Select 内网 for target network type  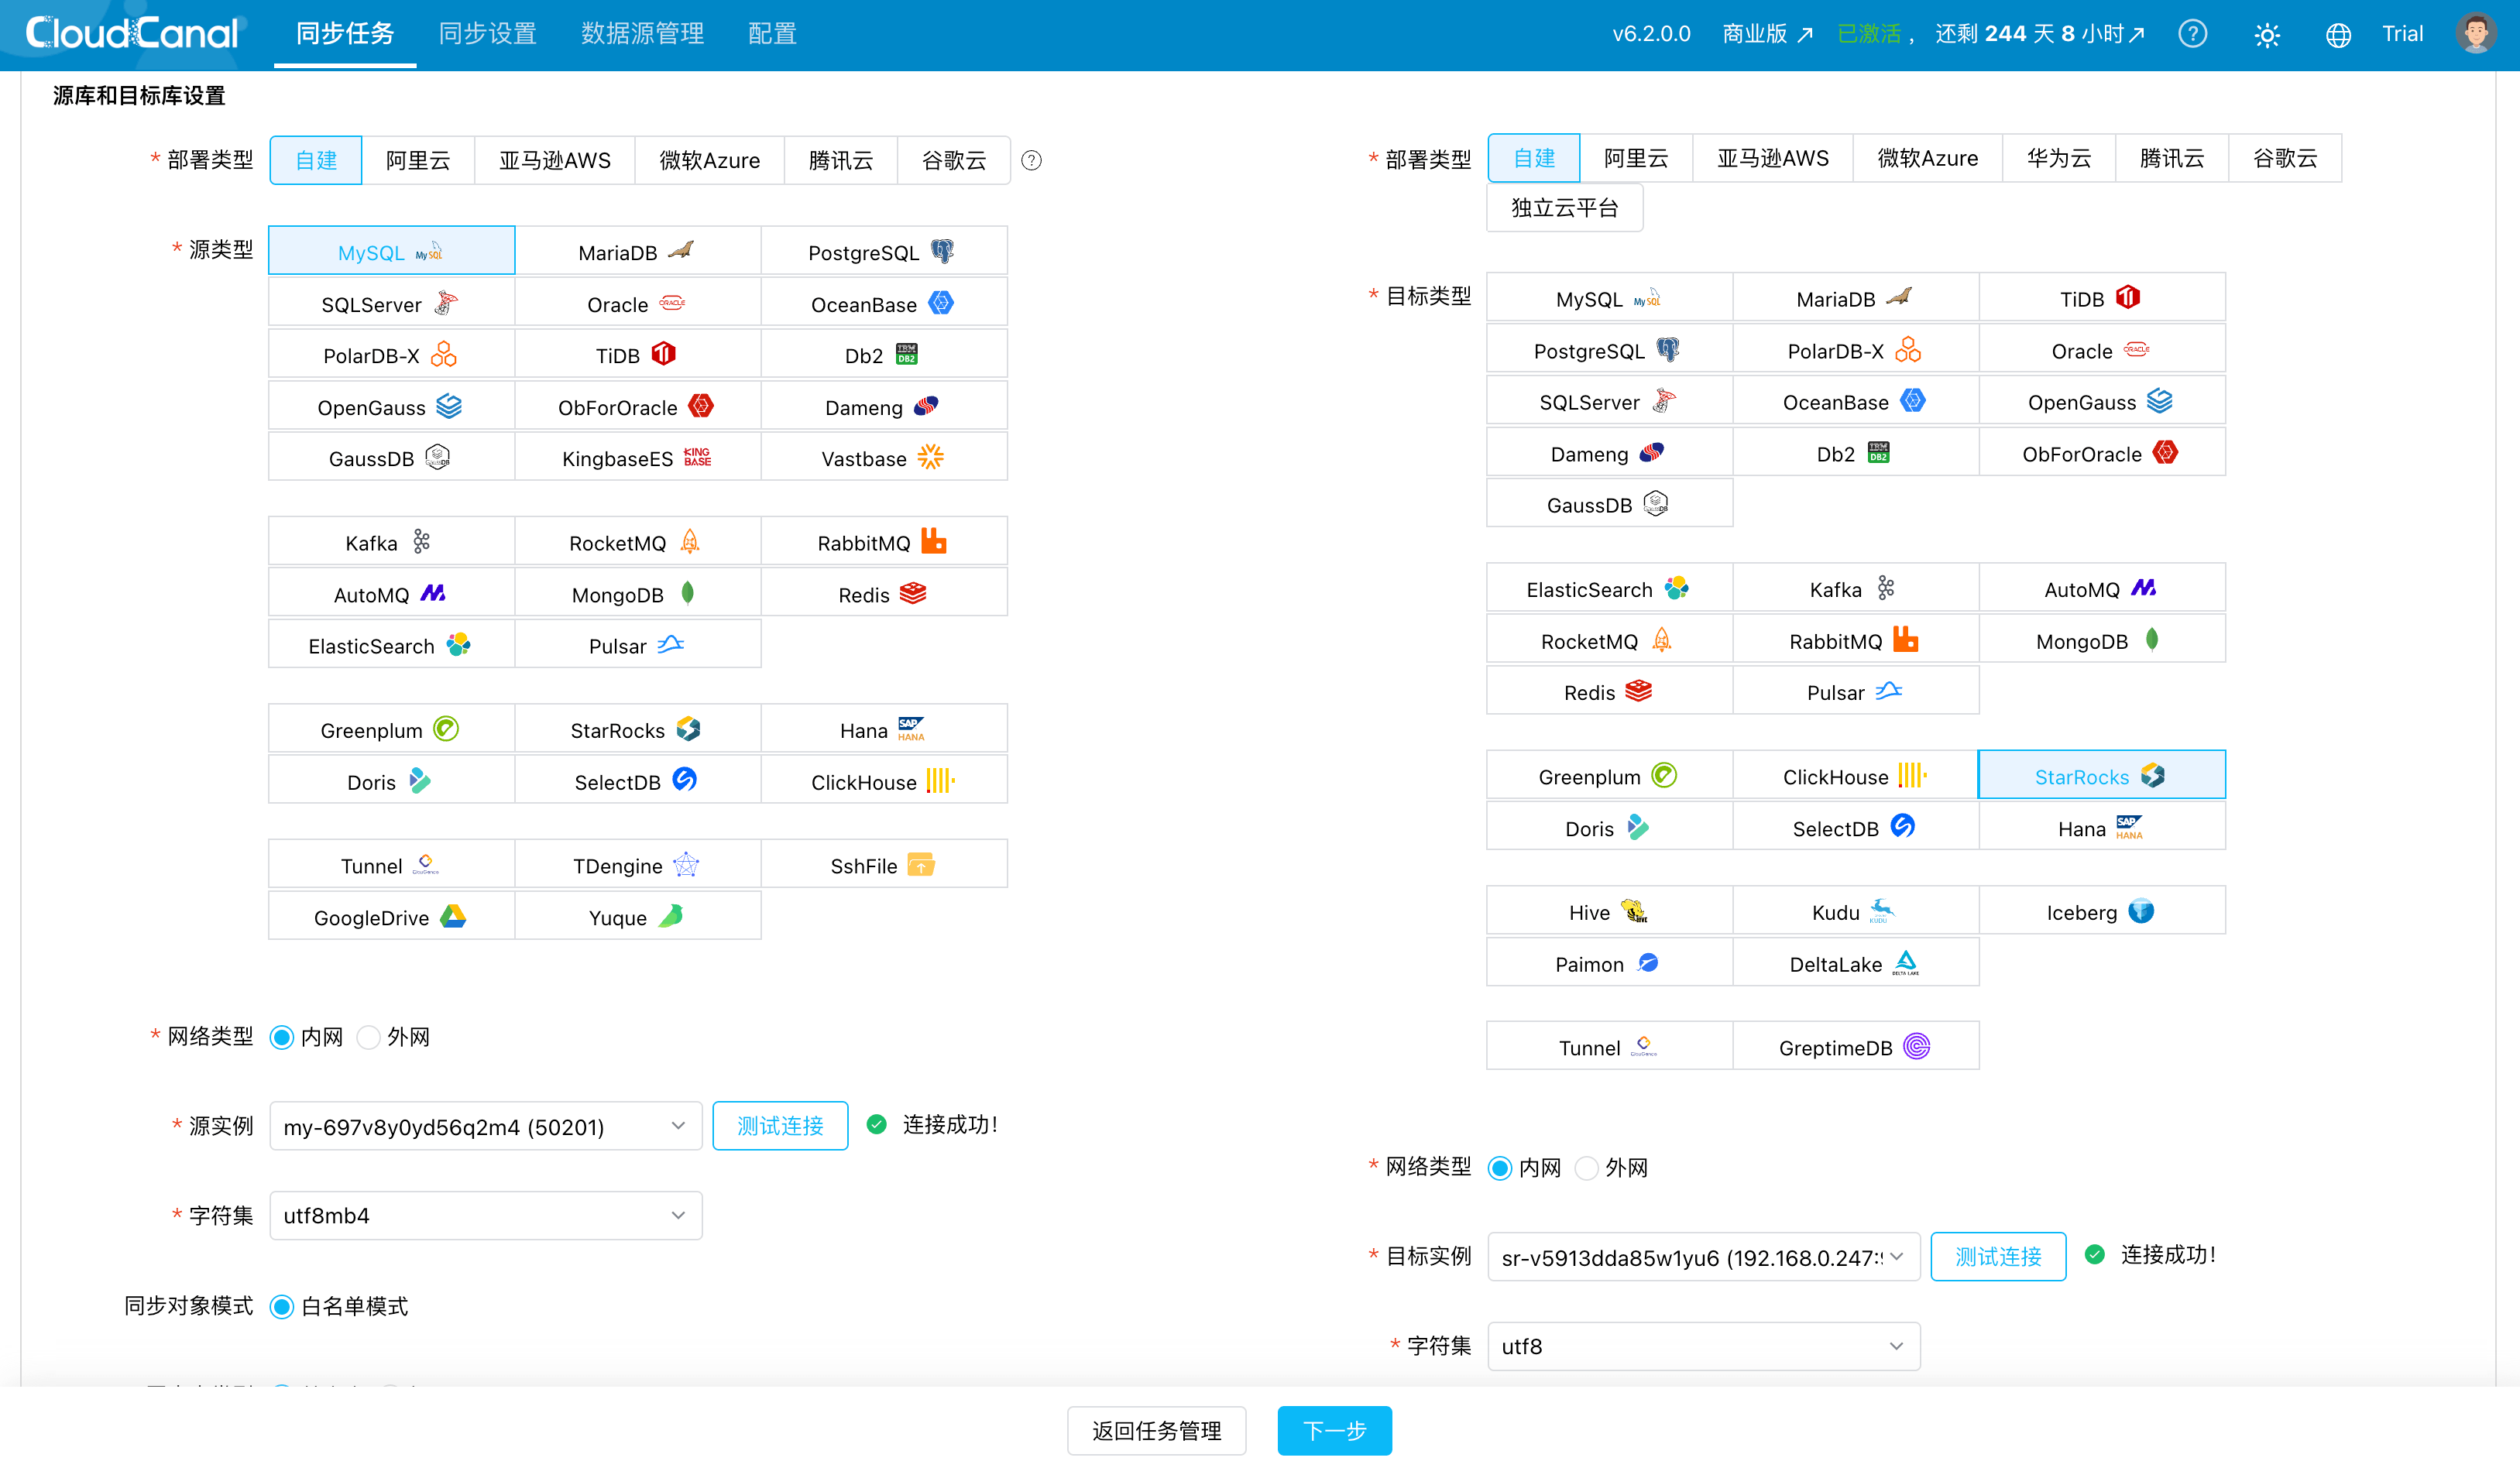(x=1500, y=1168)
